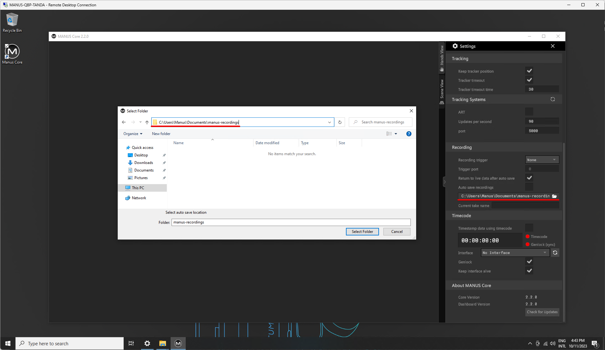
Task: Toggle the Genlock checkbox
Action: pos(529,262)
